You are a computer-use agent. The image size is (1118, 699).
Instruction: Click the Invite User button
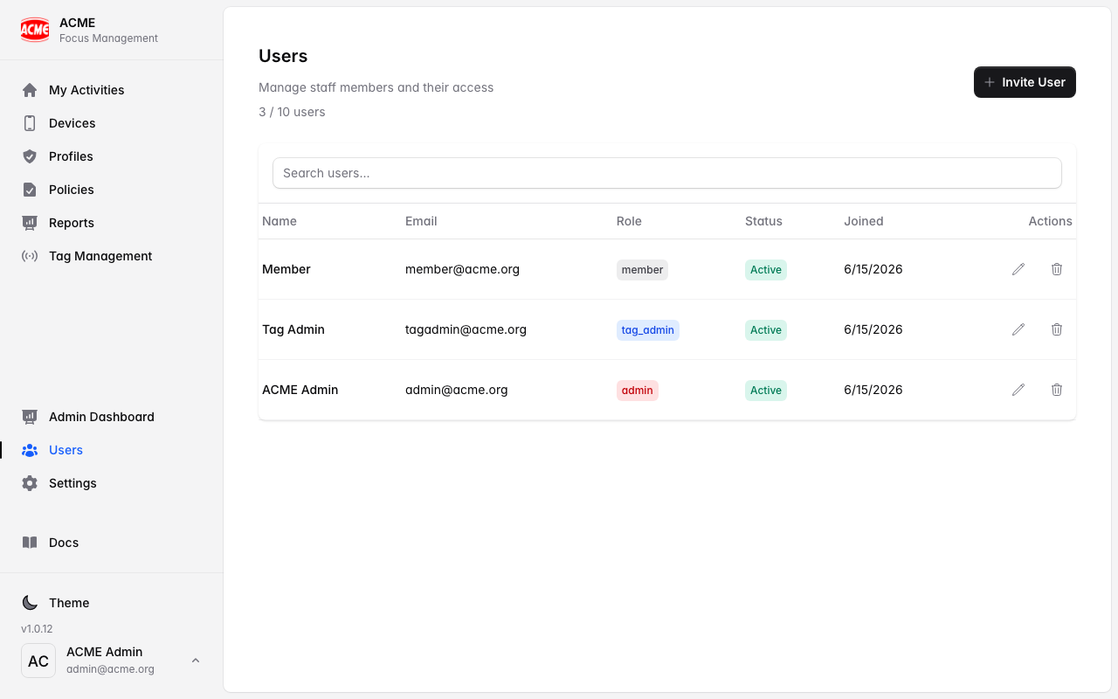pyautogui.click(x=1025, y=82)
